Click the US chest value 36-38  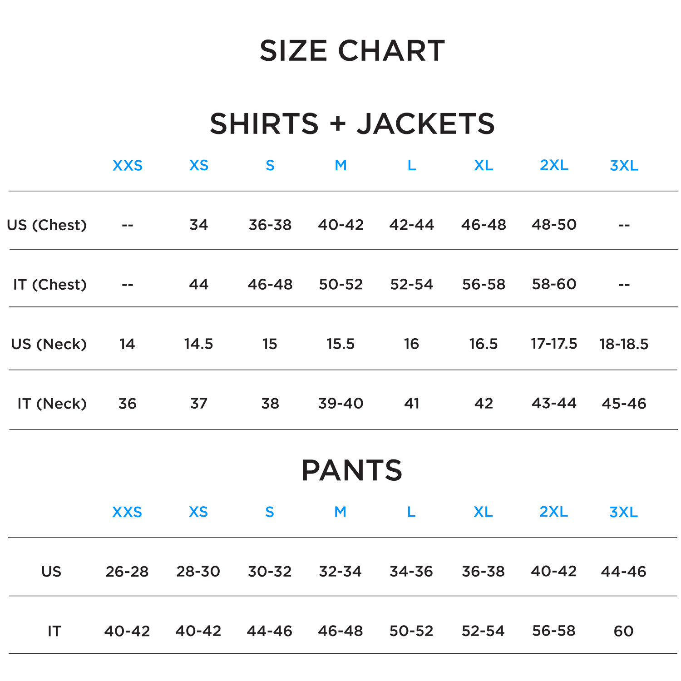click(x=270, y=225)
